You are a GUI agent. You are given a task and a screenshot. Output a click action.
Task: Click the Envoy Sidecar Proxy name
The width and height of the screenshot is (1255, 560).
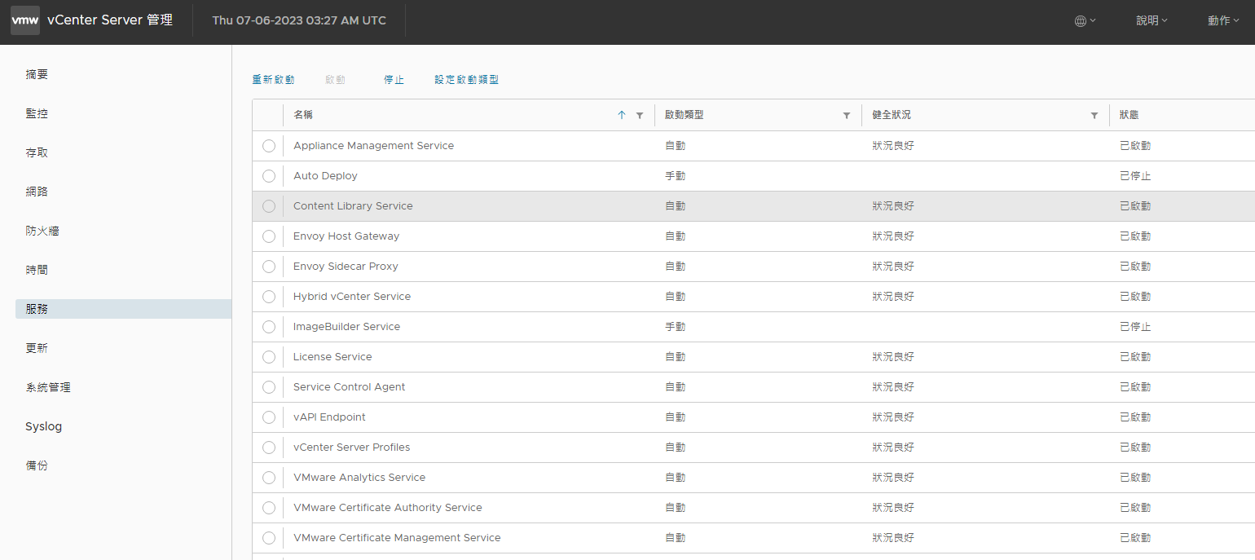point(346,267)
